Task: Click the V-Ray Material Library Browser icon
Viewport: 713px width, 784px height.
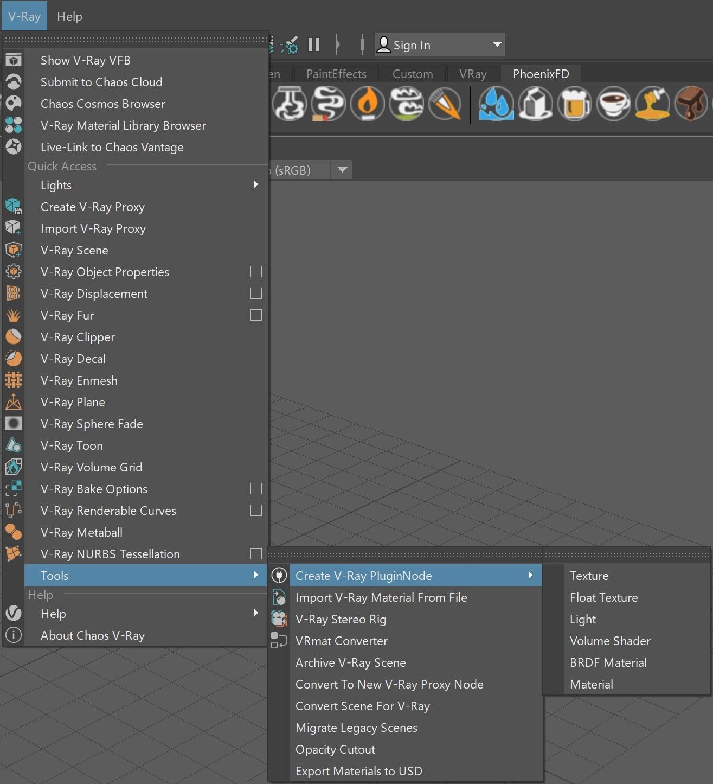Action: (14, 125)
